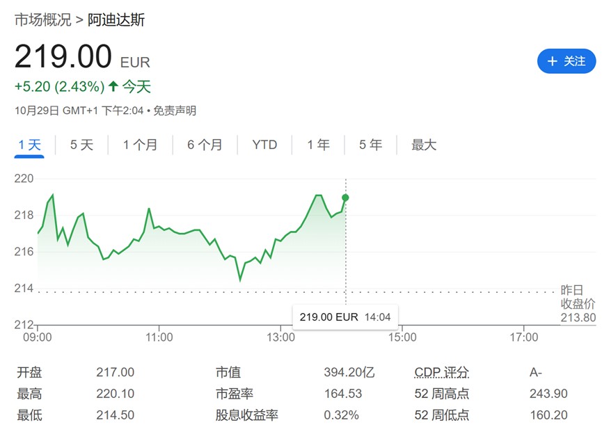Open the 市场概况 breadcrumb link
Image resolution: width=602 pixels, height=434 pixels.
42,19
